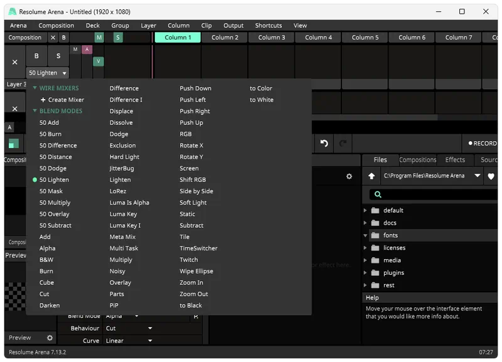Click Create Mixer
This screenshot has width=502, height=362.
coord(62,100)
